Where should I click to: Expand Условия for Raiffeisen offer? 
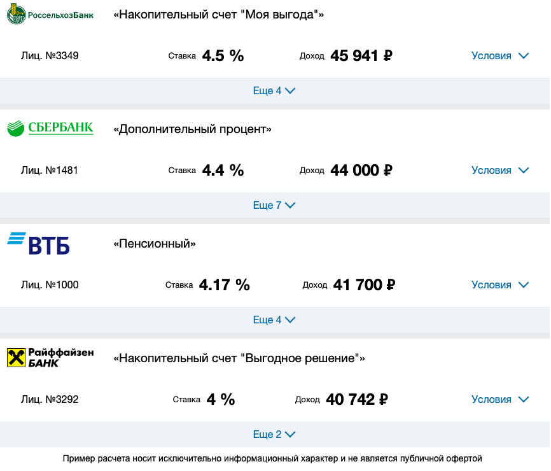click(x=500, y=400)
